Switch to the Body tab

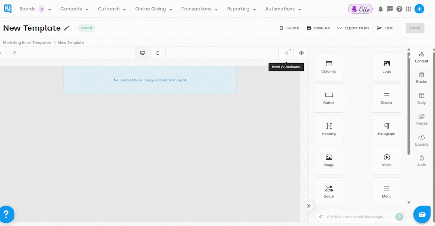[x=421, y=98]
